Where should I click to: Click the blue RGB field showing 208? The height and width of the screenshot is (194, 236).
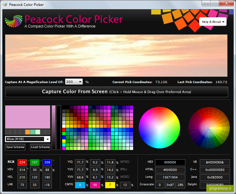(47, 162)
